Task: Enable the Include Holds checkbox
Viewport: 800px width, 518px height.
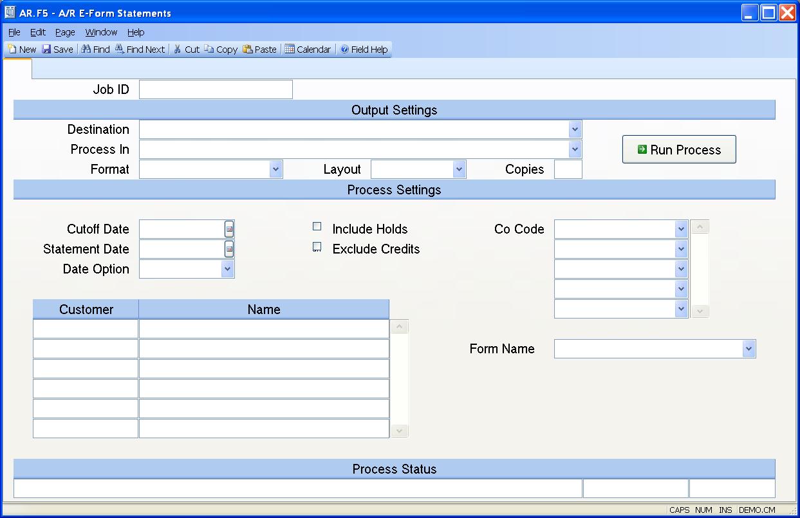Action: coord(317,227)
